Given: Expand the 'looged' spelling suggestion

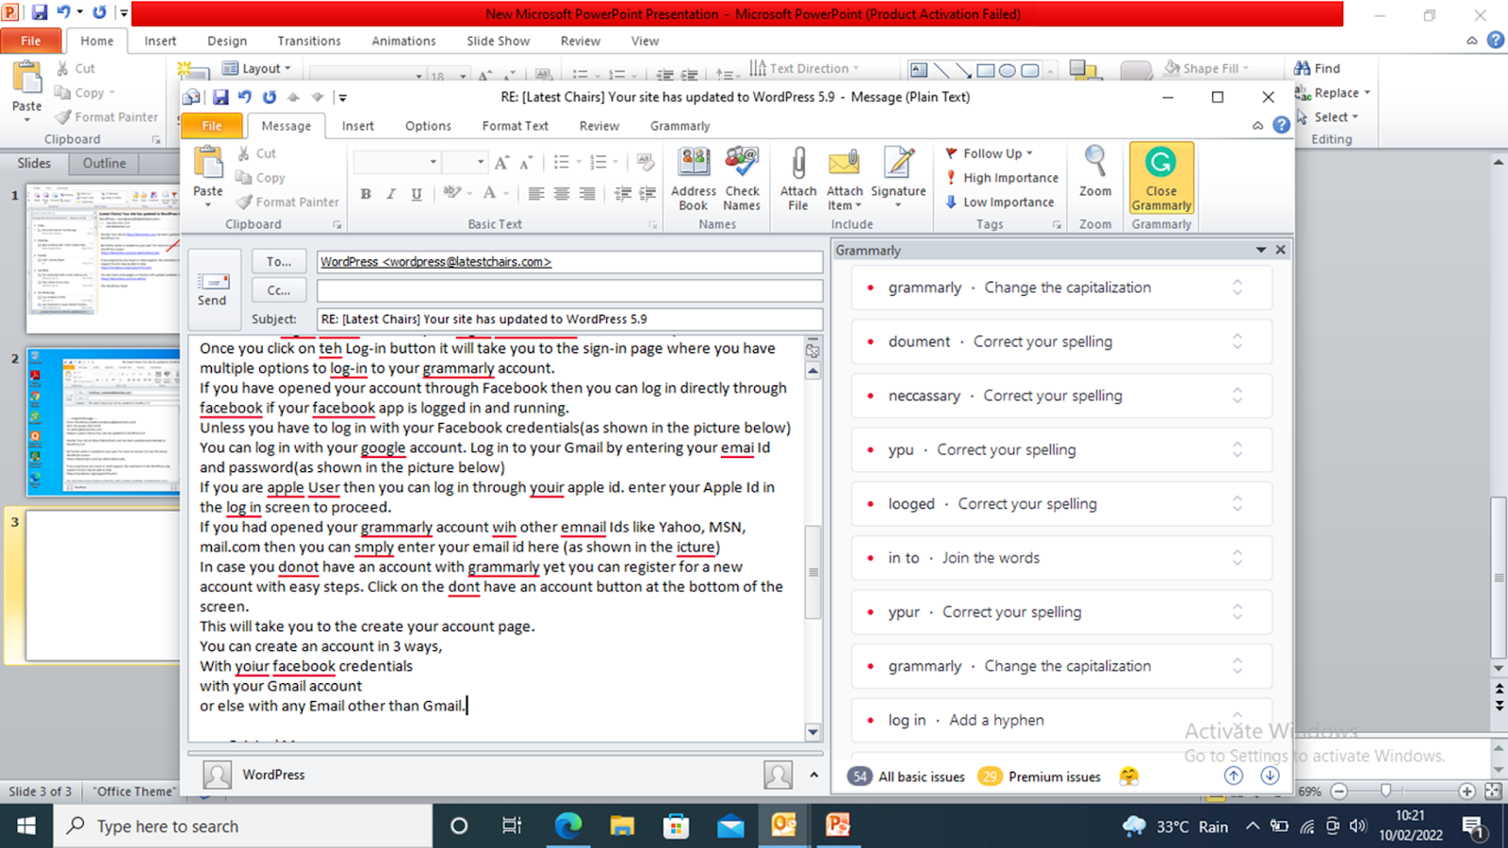Looking at the screenshot, I should point(1238,504).
